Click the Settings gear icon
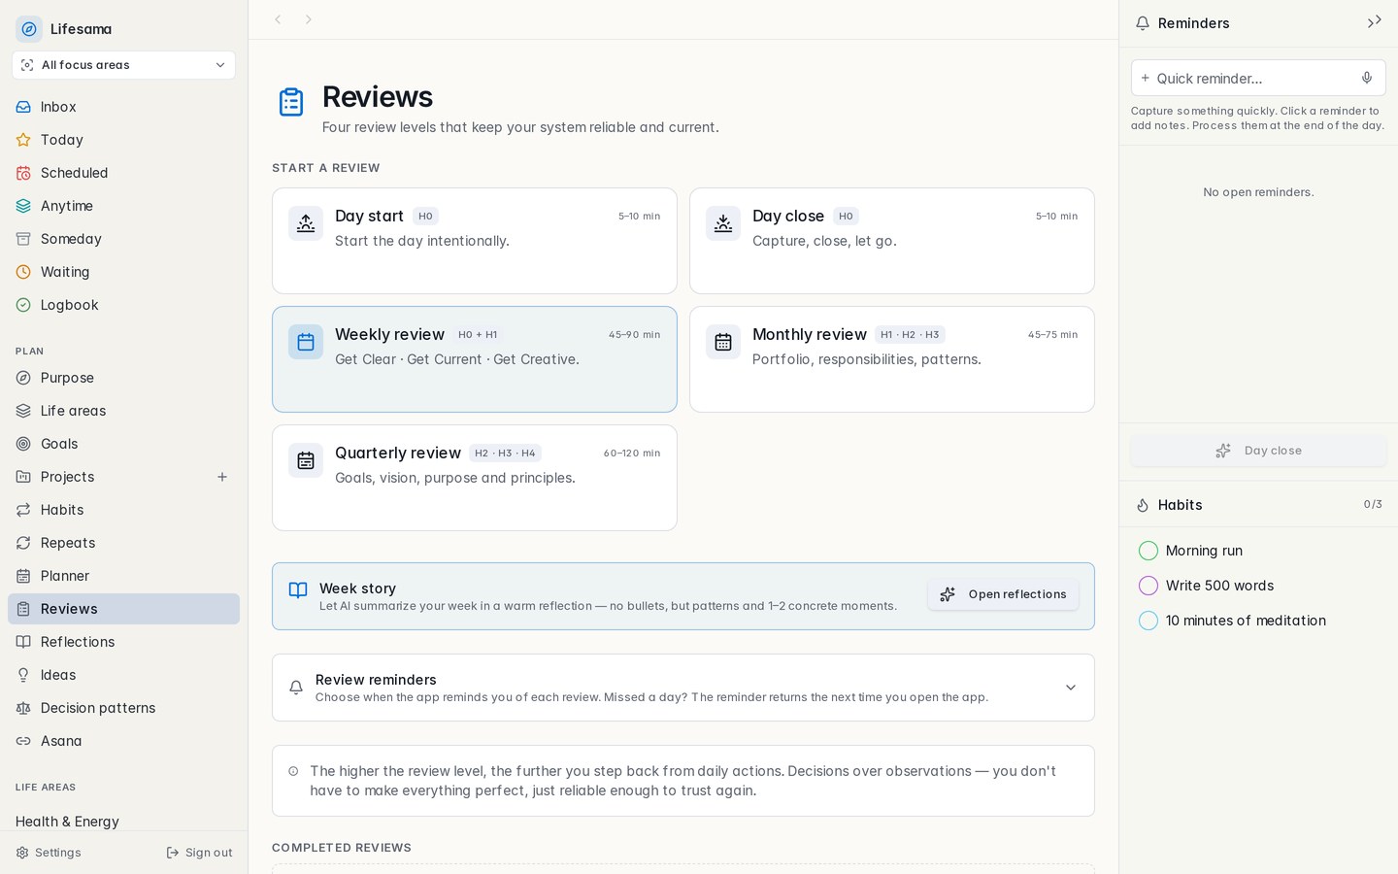 click(22, 853)
